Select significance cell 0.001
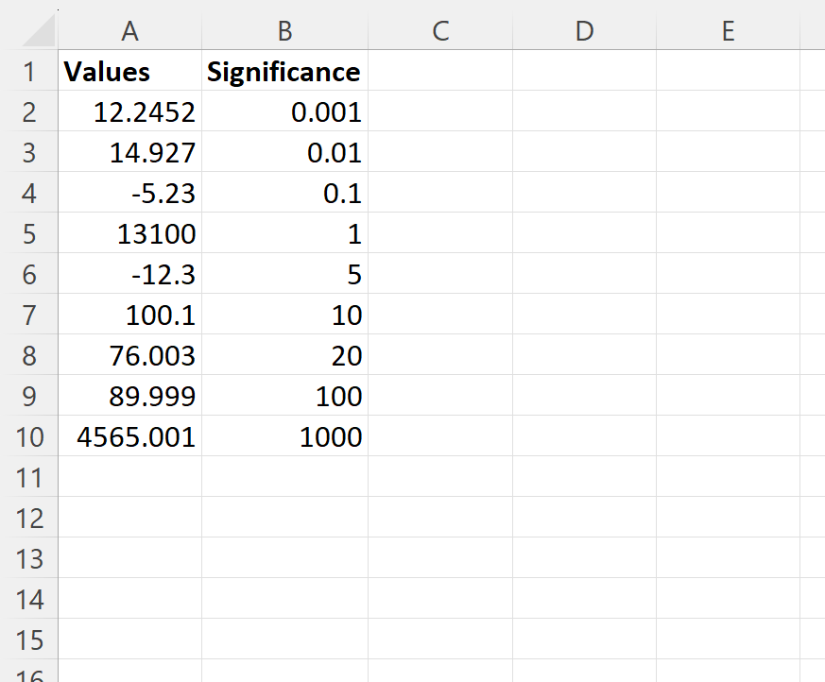 pos(284,111)
